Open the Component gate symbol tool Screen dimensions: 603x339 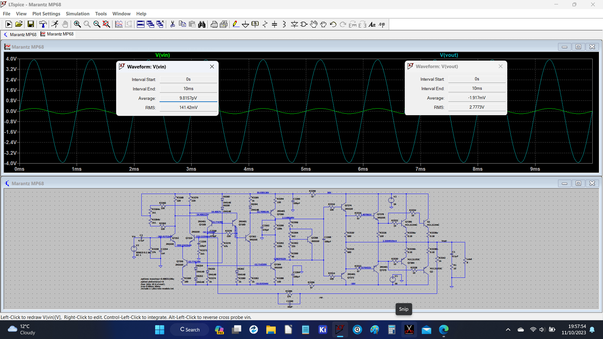(304, 24)
